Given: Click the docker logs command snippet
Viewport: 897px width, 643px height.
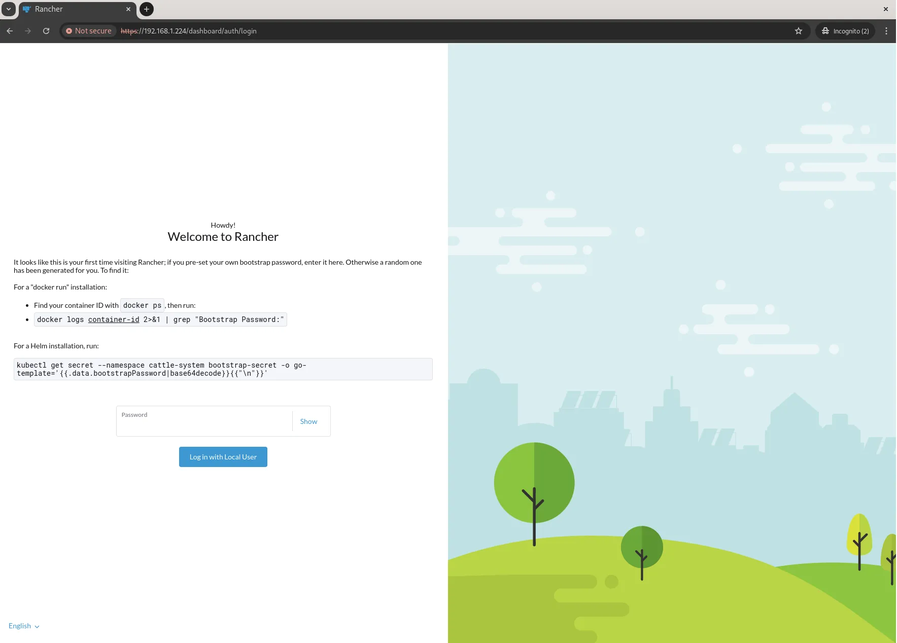Looking at the screenshot, I should click(x=160, y=319).
